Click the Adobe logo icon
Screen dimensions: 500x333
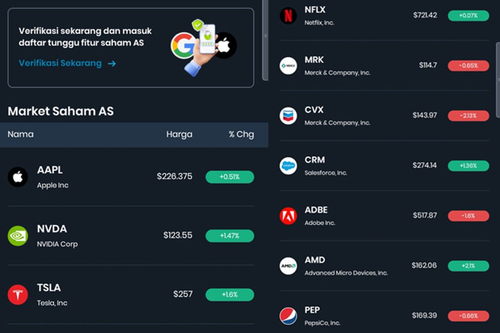(288, 215)
